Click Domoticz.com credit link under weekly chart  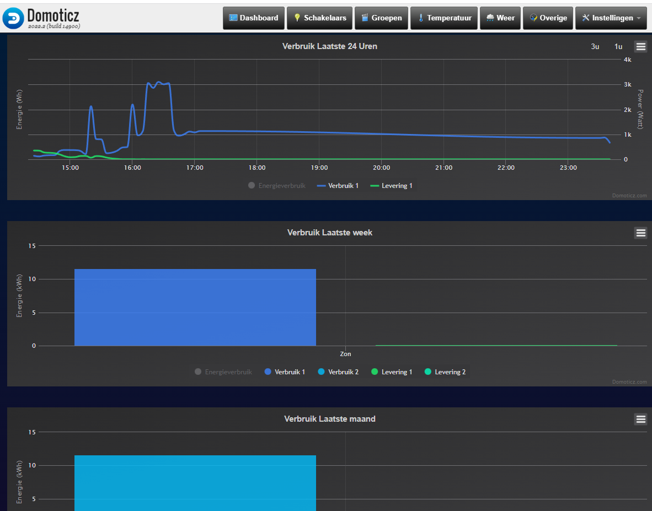click(629, 382)
